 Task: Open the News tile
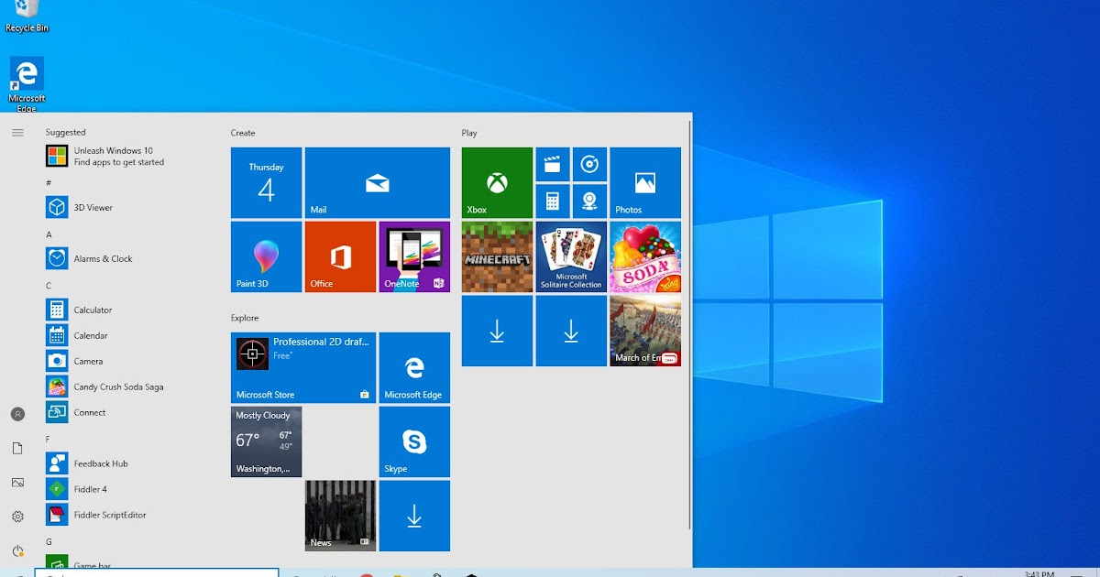tap(340, 516)
